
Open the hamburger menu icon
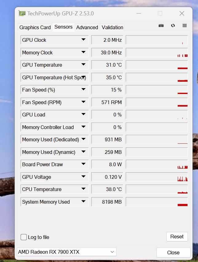(x=184, y=25)
